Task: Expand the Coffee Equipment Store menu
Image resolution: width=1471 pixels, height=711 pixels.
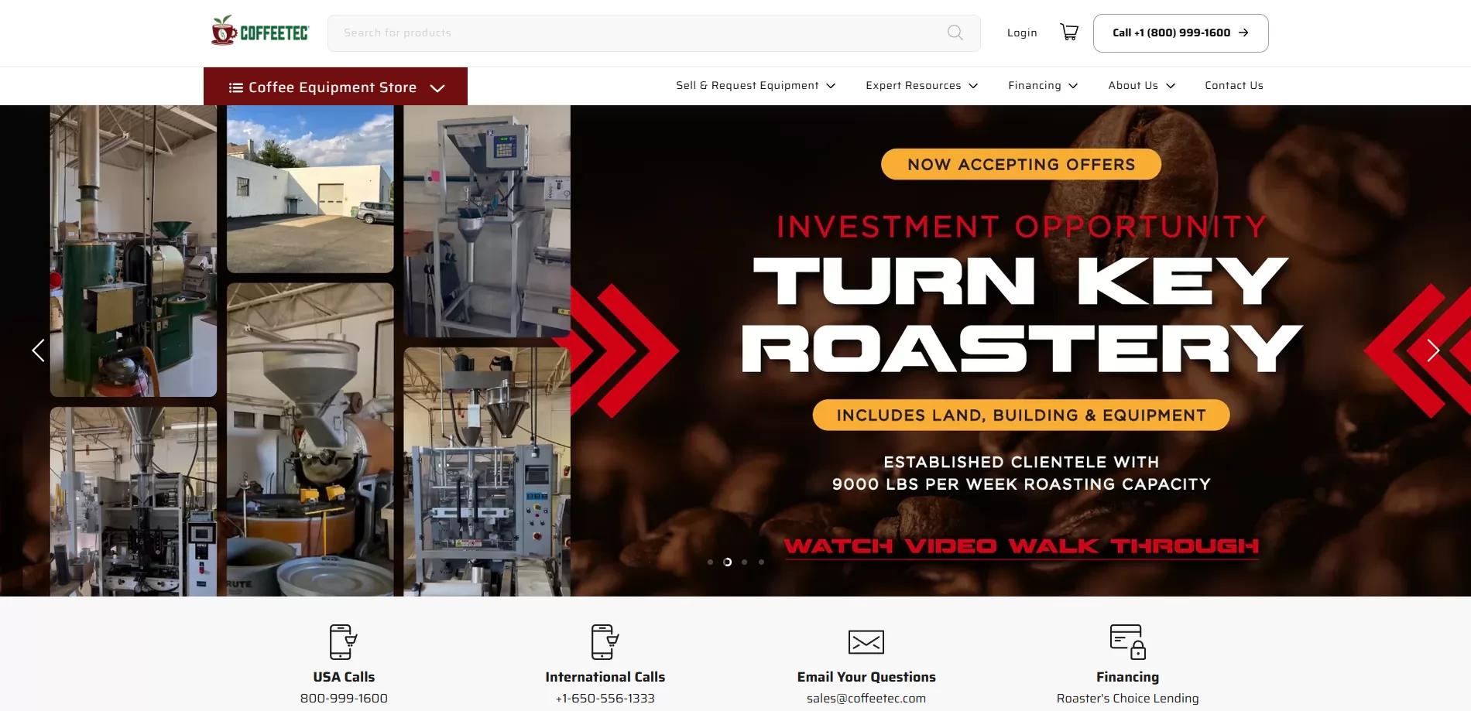Action: pos(335,87)
